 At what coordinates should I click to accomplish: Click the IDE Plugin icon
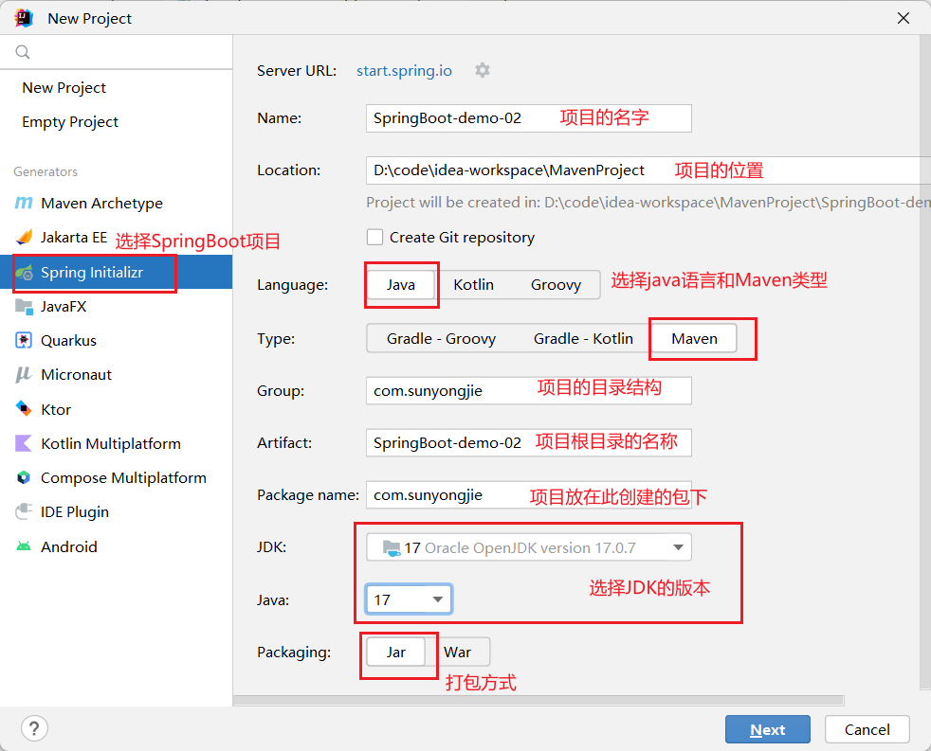pos(24,511)
